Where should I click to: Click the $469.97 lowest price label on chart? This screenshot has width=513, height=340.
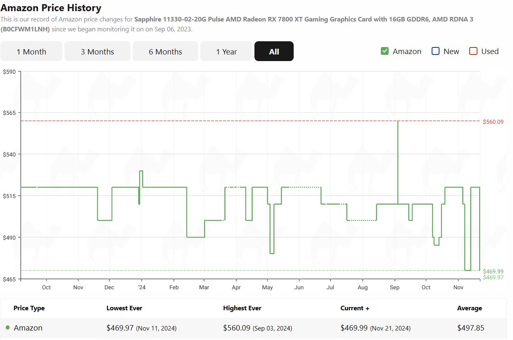(x=493, y=277)
